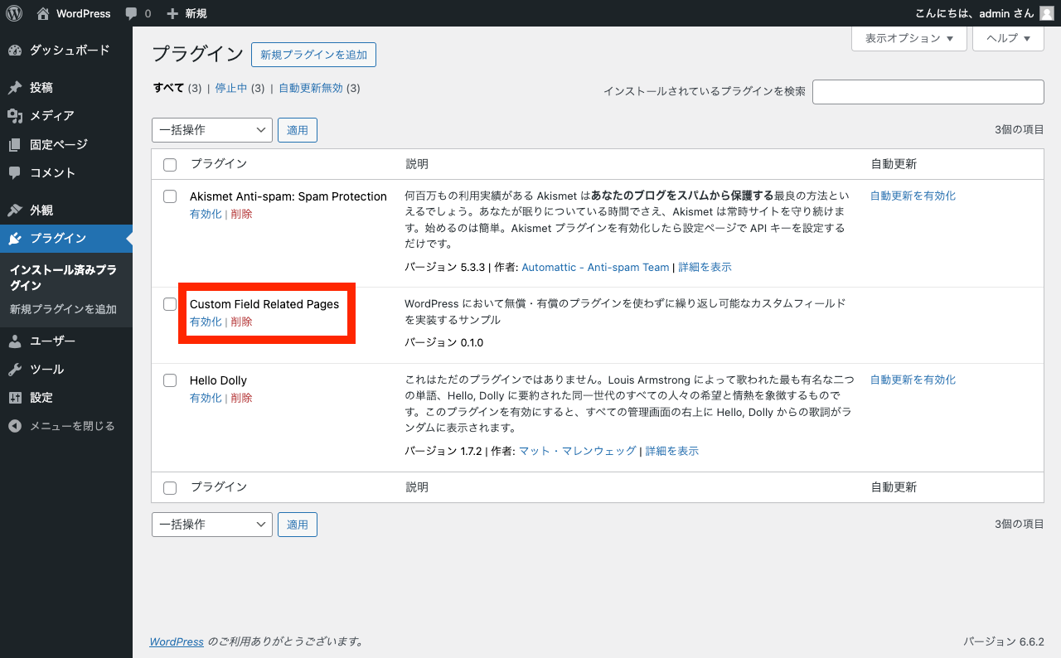Click the ユーザー person icon
This screenshot has width=1061, height=658.
15,341
